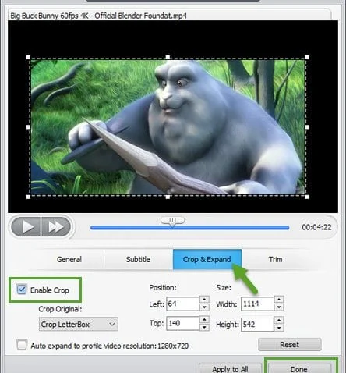The width and height of the screenshot is (346, 373).
Task: Click the Reset button
Action: (290, 345)
